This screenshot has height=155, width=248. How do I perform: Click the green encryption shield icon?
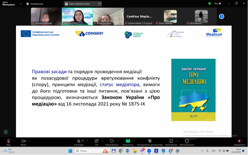point(209,4)
